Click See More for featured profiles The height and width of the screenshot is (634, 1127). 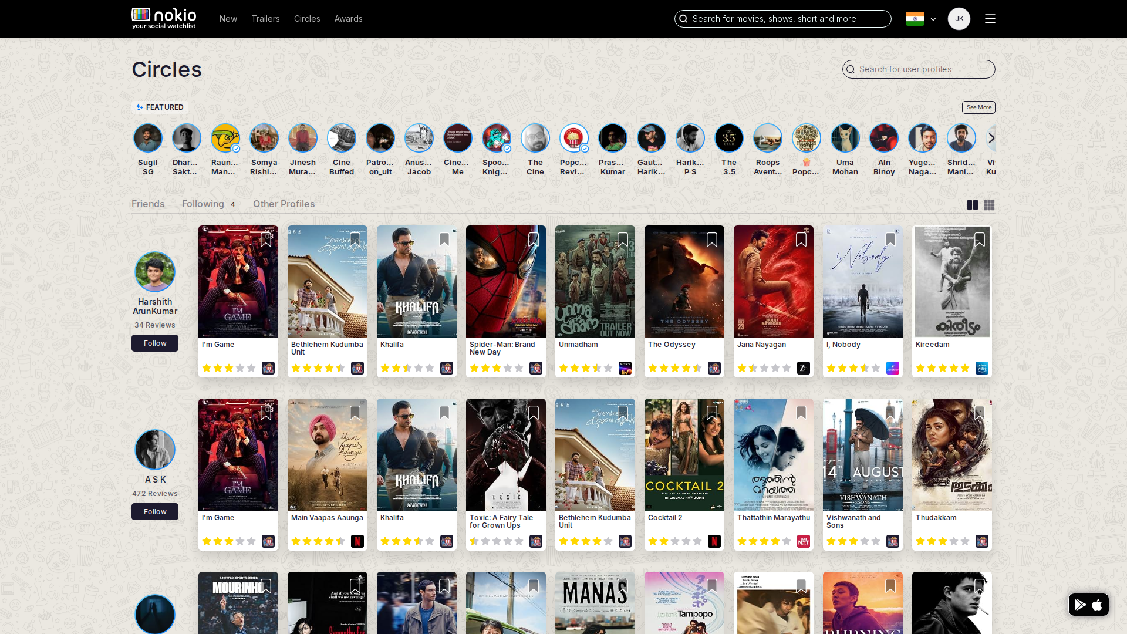pyautogui.click(x=978, y=107)
